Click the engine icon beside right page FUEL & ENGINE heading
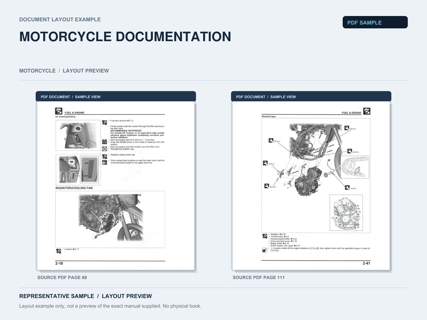Screen dimensions: 427x320 pyautogui.click(x=367, y=111)
